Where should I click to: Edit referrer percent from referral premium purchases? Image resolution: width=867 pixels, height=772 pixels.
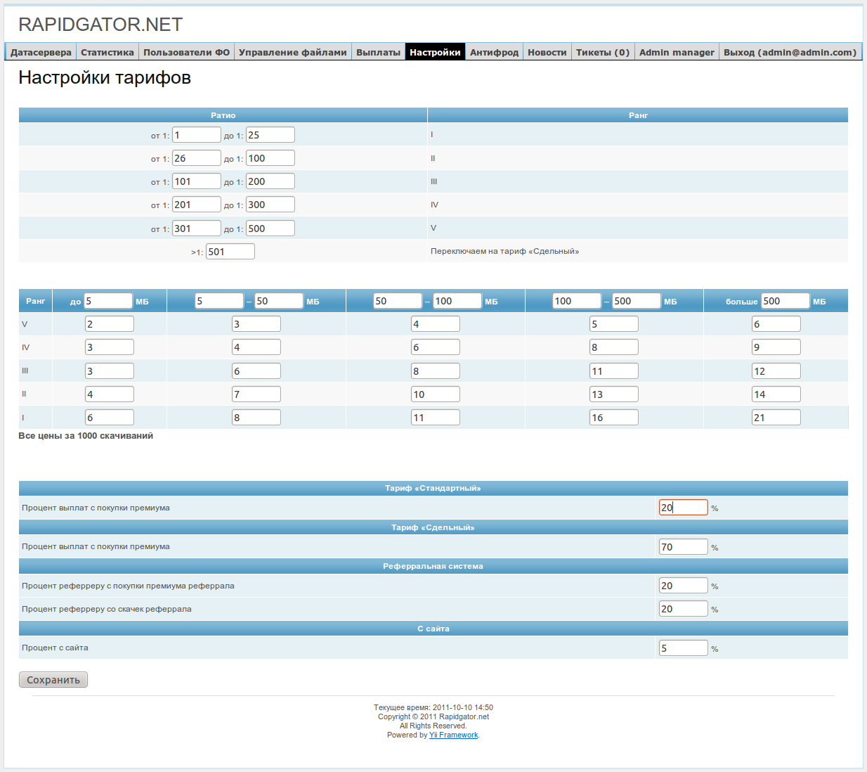coord(684,586)
